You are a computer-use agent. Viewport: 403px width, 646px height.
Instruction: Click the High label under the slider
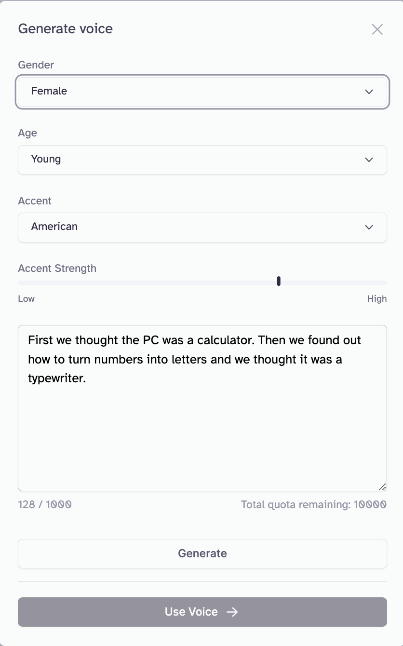pos(376,299)
